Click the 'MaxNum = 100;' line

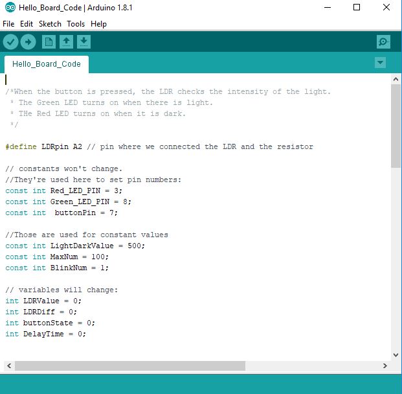[57, 257]
